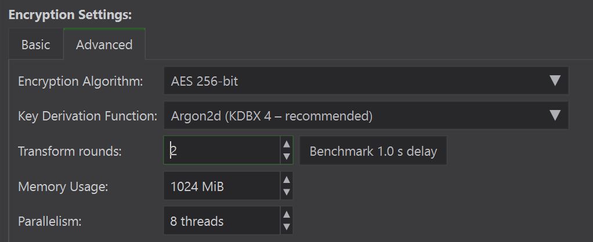Increase Memory Usage with the up arrow

(286, 181)
